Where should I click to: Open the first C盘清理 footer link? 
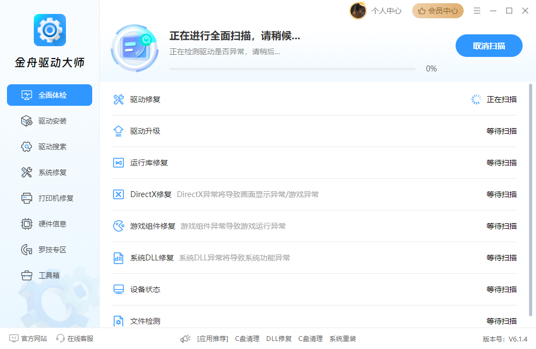tap(247, 339)
